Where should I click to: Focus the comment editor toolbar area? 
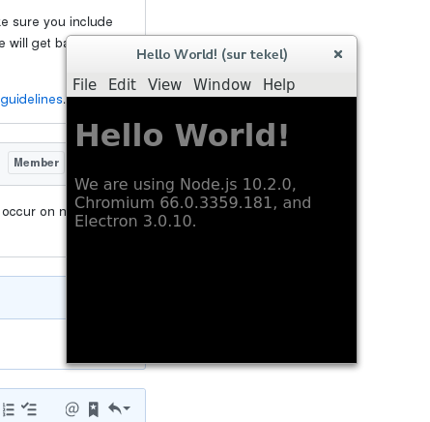coord(72,406)
